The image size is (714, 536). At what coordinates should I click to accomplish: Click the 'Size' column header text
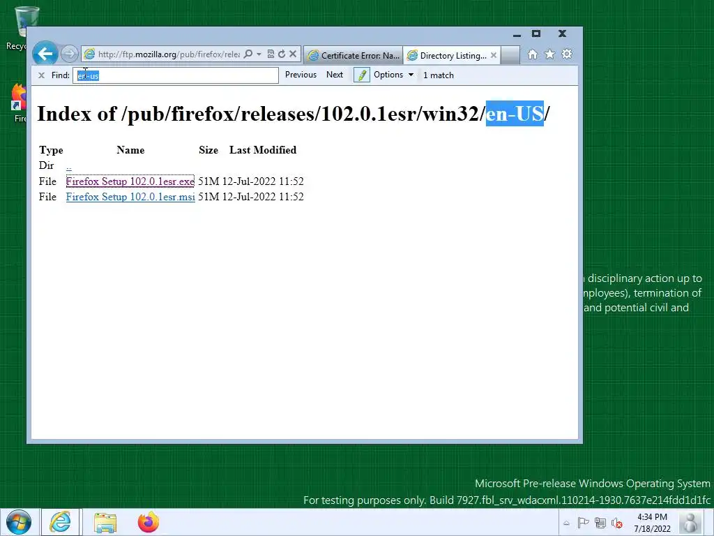pos(208,150)
